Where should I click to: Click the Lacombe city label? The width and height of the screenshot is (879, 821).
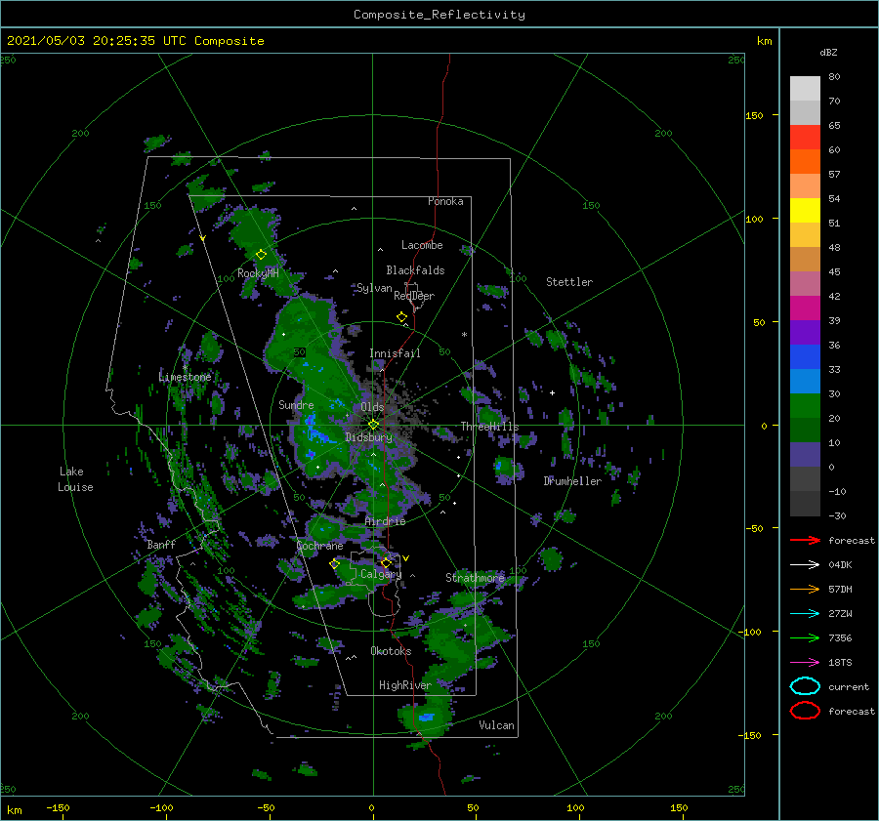(x=422, y=245)
